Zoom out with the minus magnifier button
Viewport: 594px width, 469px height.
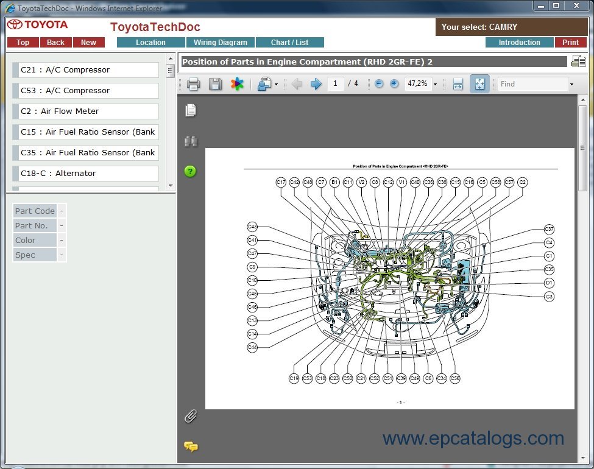[x=379, y=83]
